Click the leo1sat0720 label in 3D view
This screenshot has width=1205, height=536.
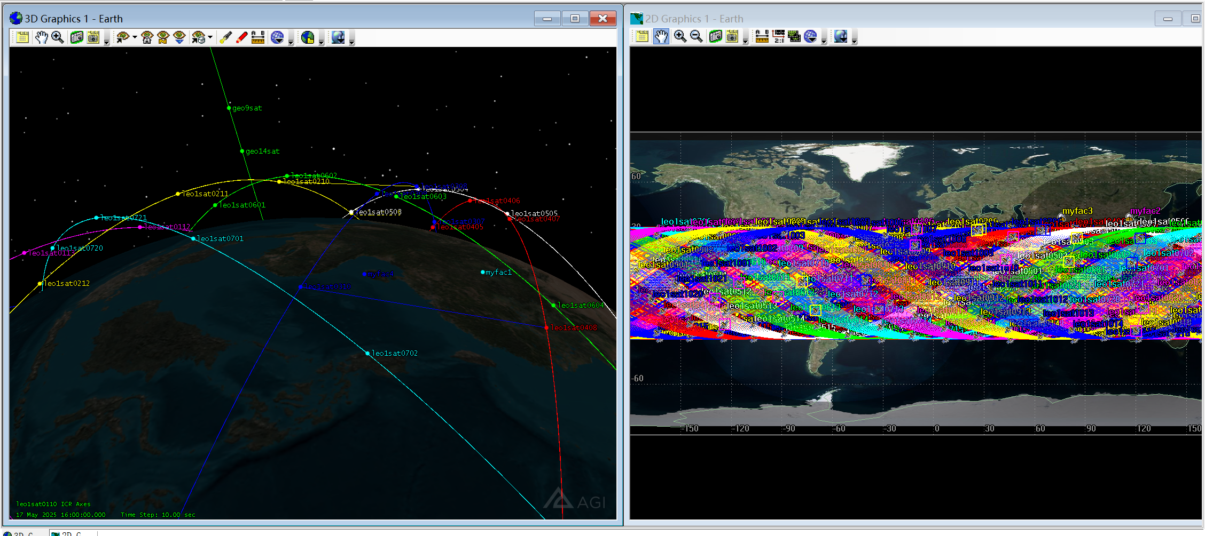tap(80, 248)
